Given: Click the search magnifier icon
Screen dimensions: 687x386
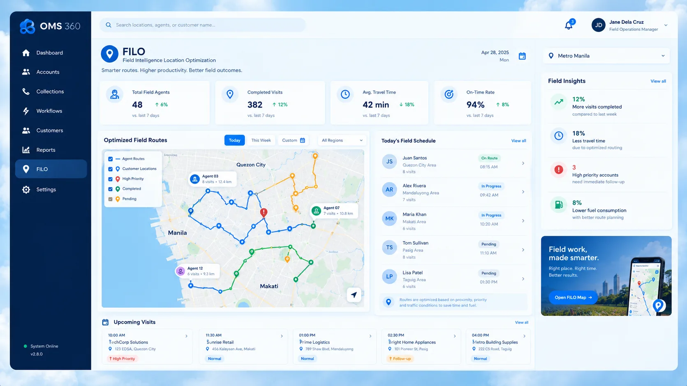Looking at the screenshot, I should (109, 25).
